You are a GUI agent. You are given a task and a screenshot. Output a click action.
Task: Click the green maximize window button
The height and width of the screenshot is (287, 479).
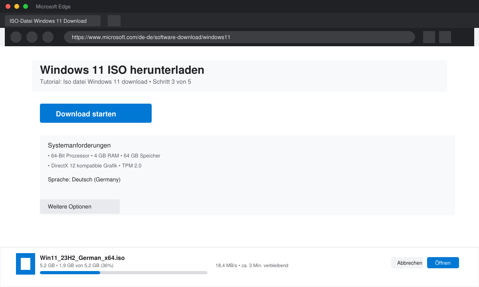[x=26, y=6]
